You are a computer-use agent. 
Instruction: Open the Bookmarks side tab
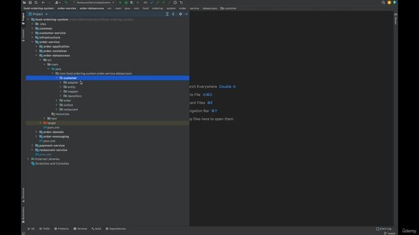pos(24,215)
